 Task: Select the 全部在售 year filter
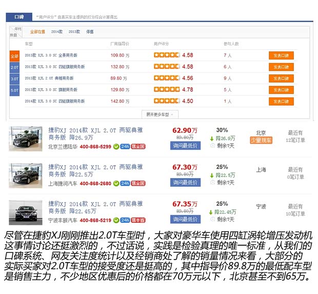pos(37,32)
